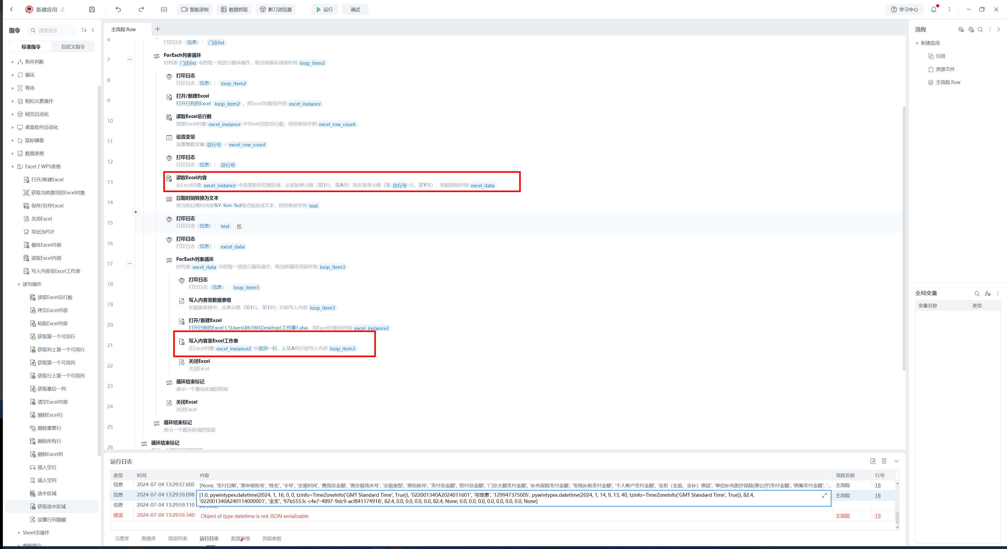Click the undo arrow icon
This screenshot has width=1007, height=549.
point(118,9)
